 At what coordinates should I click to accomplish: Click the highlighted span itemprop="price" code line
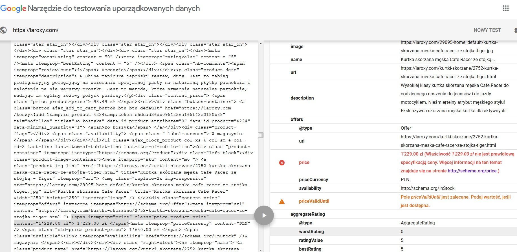[x=140, y=217]
